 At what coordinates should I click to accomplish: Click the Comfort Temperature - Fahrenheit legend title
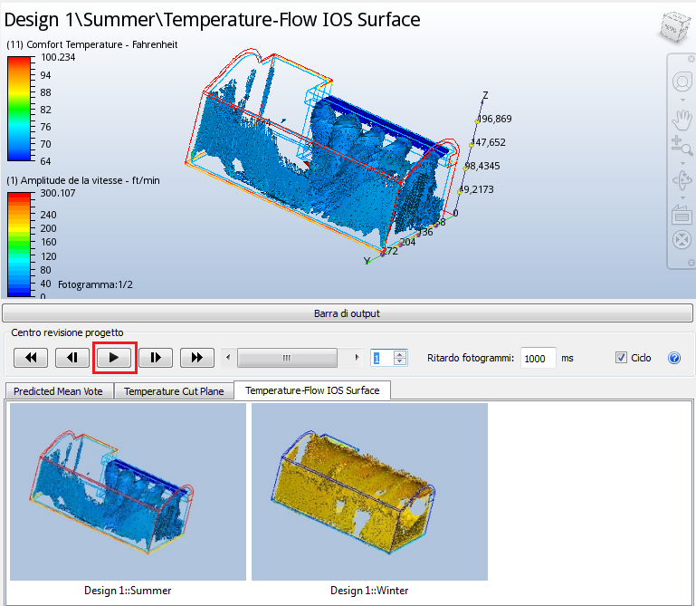(92, 44)
